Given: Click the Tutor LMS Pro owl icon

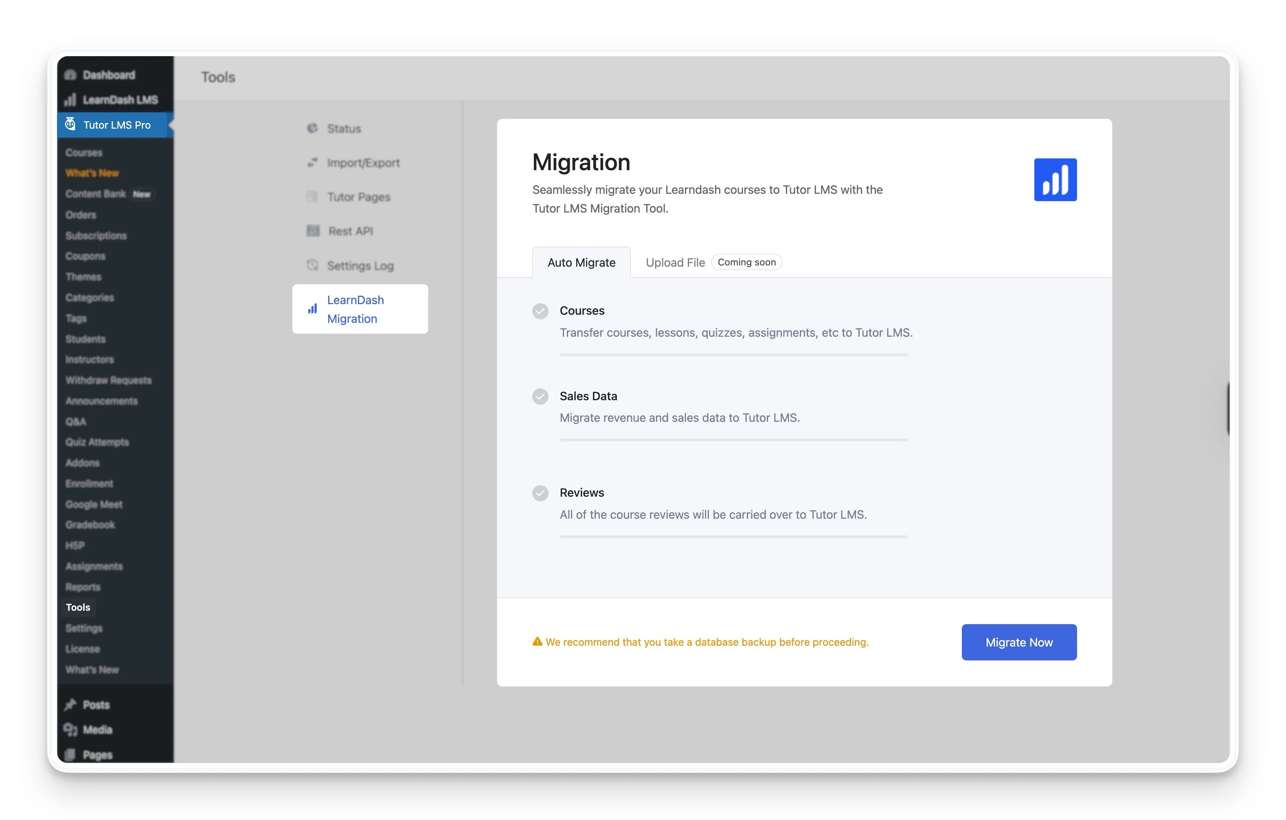Looking at the screenshot, I should (70, 125).
